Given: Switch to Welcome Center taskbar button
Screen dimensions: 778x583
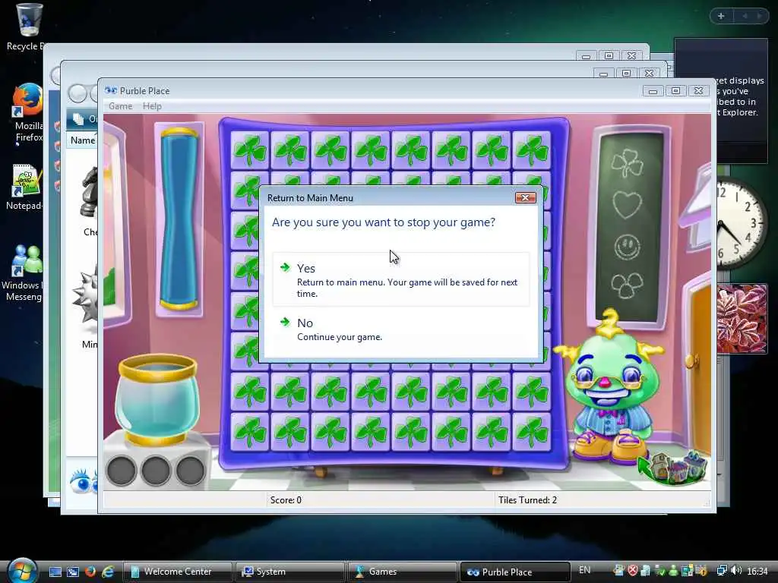Looking at the screenshot, I should [178, 572].
